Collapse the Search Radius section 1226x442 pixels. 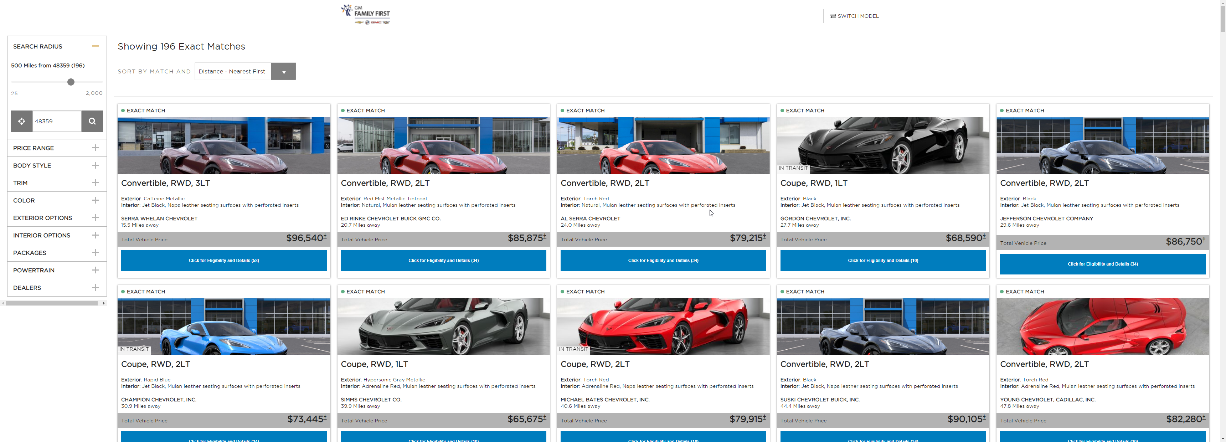[x=96, y=46]
